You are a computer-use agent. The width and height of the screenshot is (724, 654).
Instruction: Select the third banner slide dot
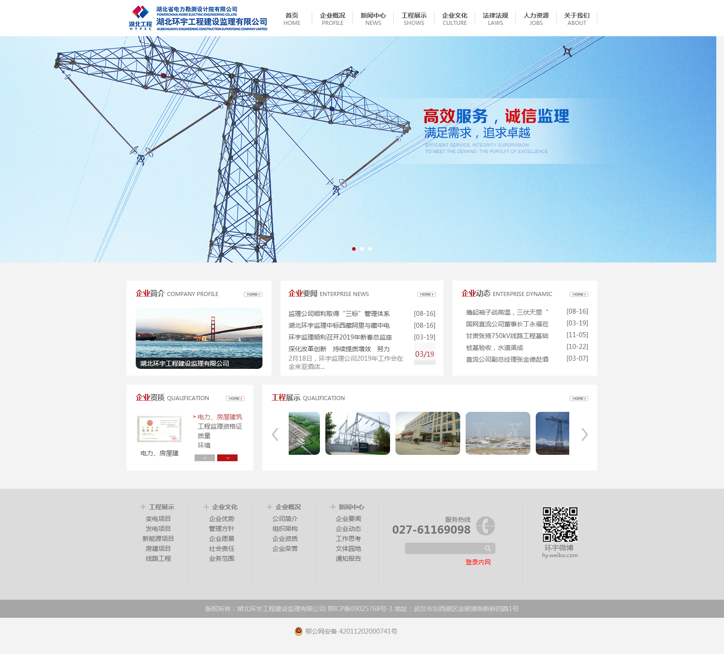click(370, 249)
